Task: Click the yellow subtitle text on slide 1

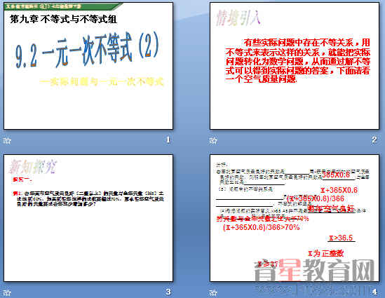Action: coord(102,82)
